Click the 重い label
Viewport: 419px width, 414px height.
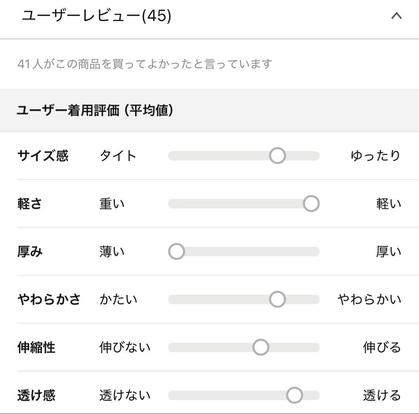(x=113, y=203)
